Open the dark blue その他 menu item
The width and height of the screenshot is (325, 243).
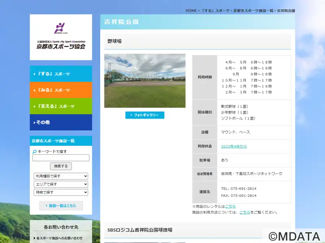(61, 122)
